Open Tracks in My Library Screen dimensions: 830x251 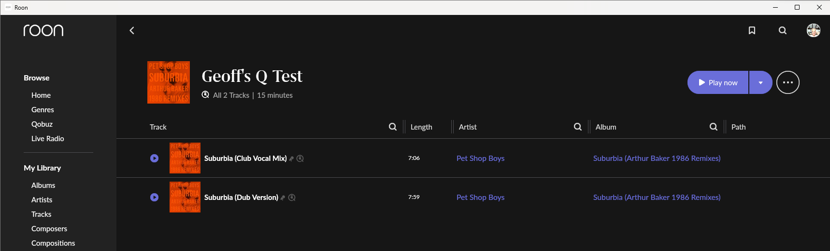[42, 214]
